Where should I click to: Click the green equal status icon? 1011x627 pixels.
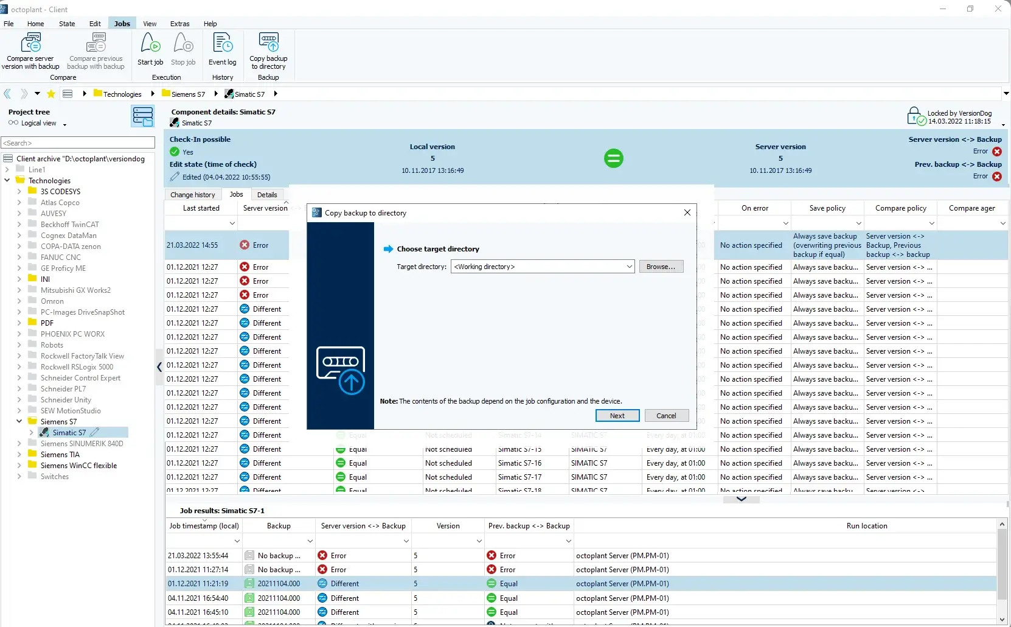(613, 158)
